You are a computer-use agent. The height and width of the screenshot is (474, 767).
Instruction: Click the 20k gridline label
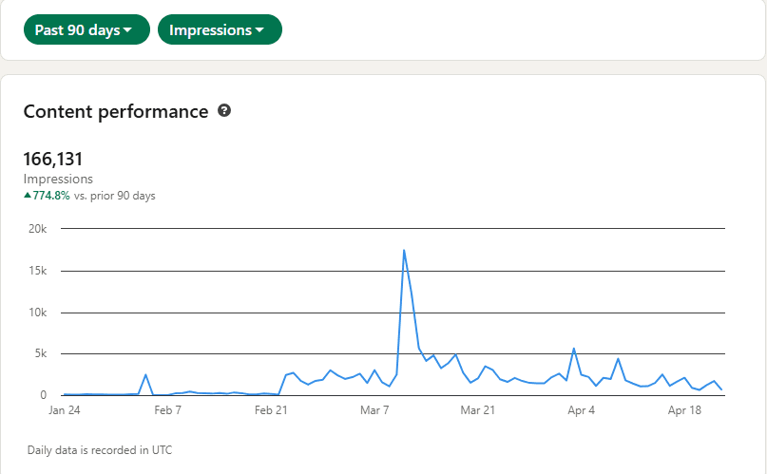tap(38, 229)
